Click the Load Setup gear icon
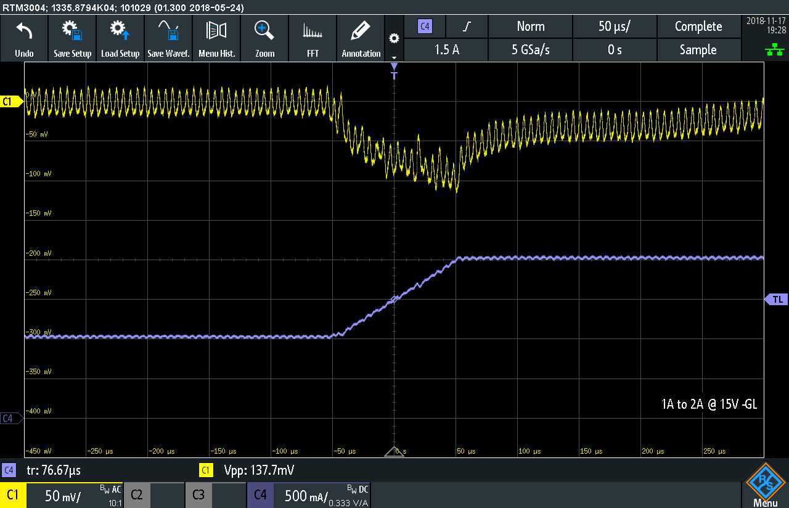Image resolution: width=789 pixels, height=508 pixels. coord(120,31)
